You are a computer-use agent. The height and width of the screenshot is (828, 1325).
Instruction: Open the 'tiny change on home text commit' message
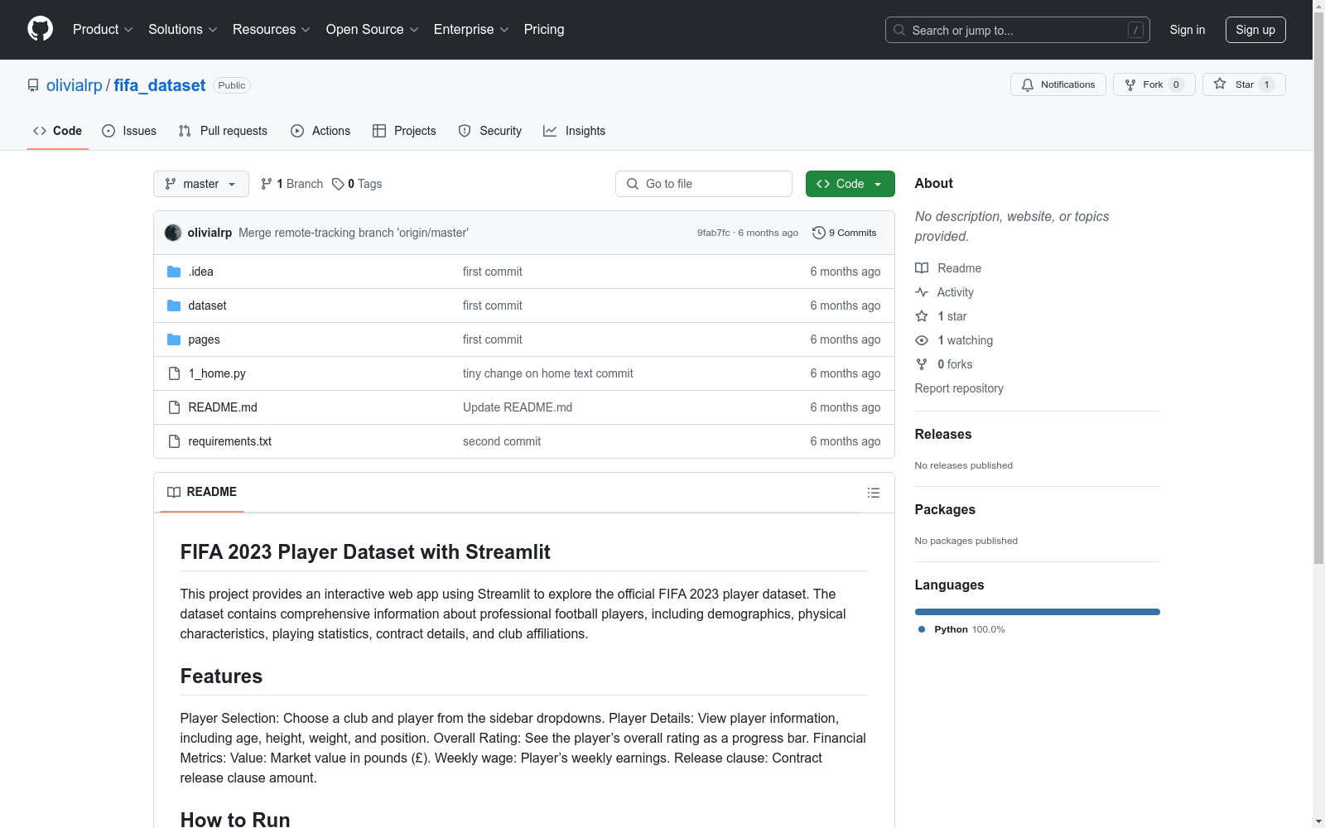click(x=547, y=373)
